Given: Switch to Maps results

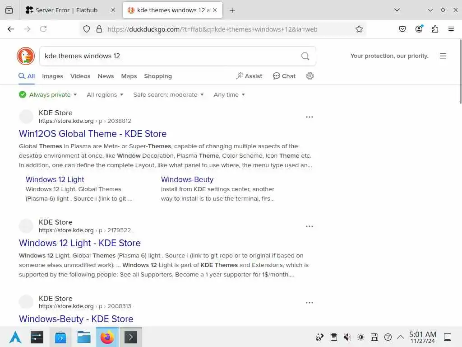Looking at the screenshot, I should coord(129,76).
